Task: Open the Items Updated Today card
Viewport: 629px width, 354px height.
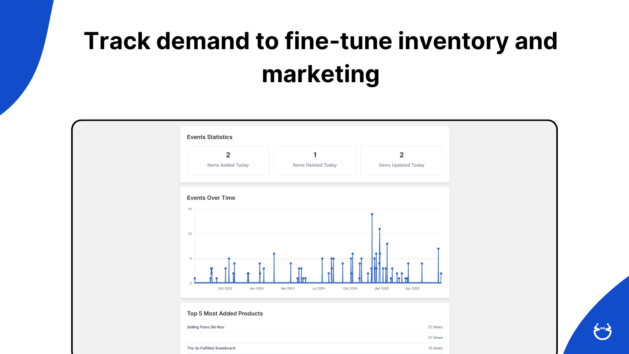Action: pyautogui.click(x=401, y=160)
